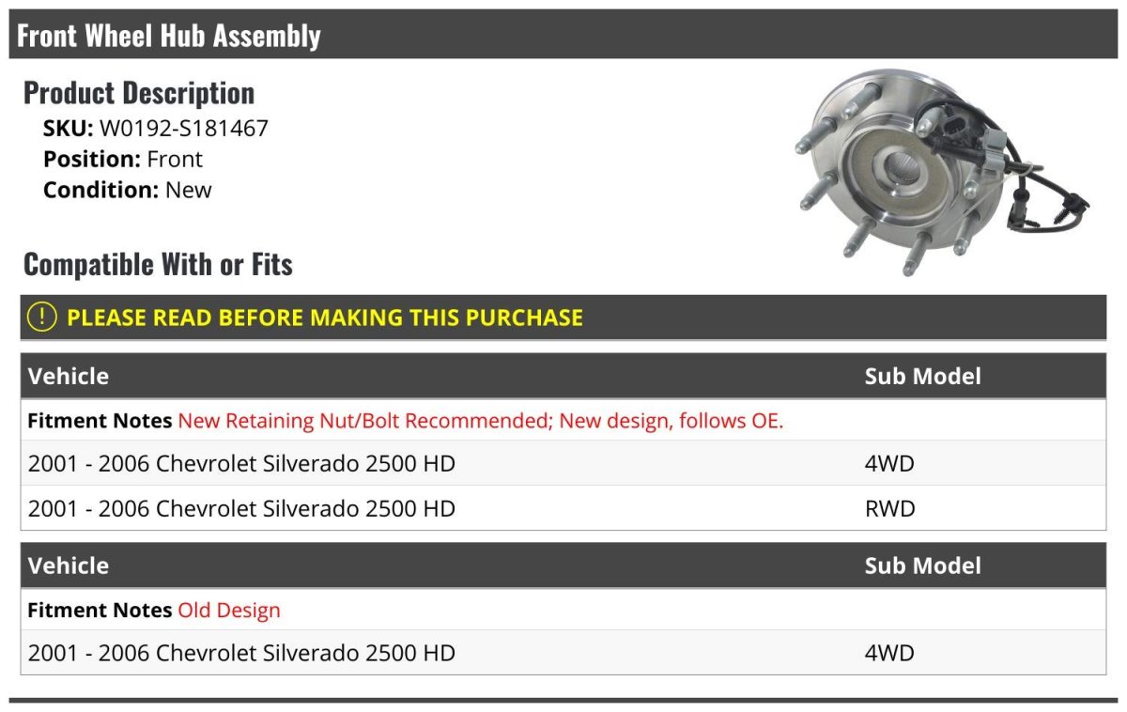Viewport: 1127px width, 712px height.
Task: Click the PLEASE READ BEFORE MAKING THIS PURCHASE banner
Action: coord(324,317)
